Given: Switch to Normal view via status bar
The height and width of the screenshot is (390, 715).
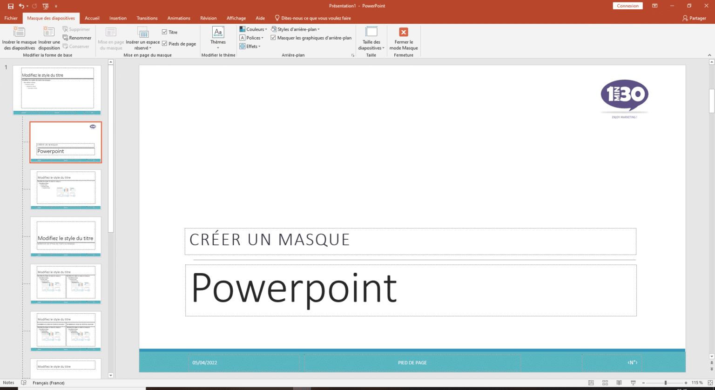Looking at the screenshot, I should pos(590,383).
